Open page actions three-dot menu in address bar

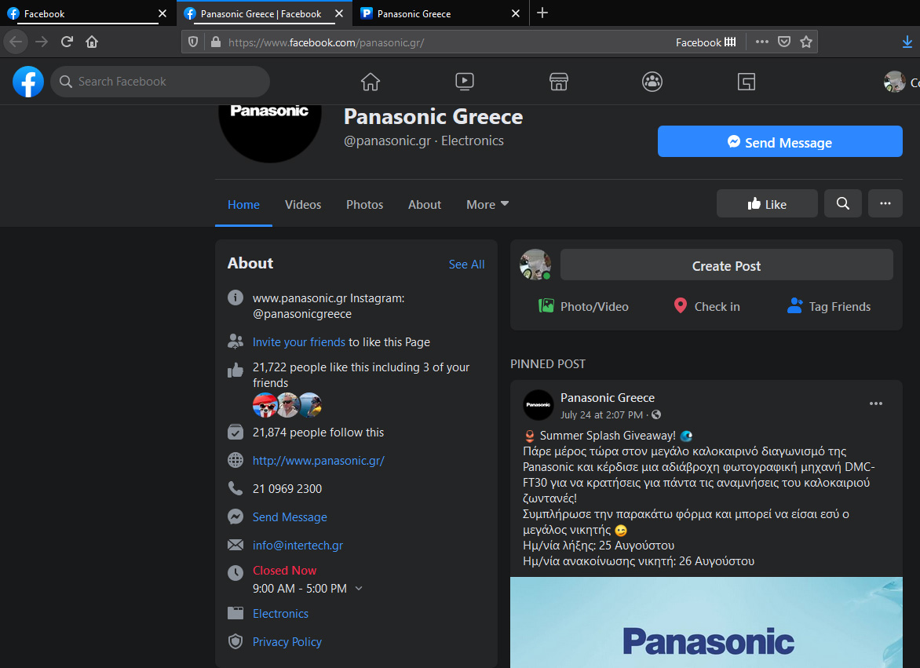[x=762, y=42]
